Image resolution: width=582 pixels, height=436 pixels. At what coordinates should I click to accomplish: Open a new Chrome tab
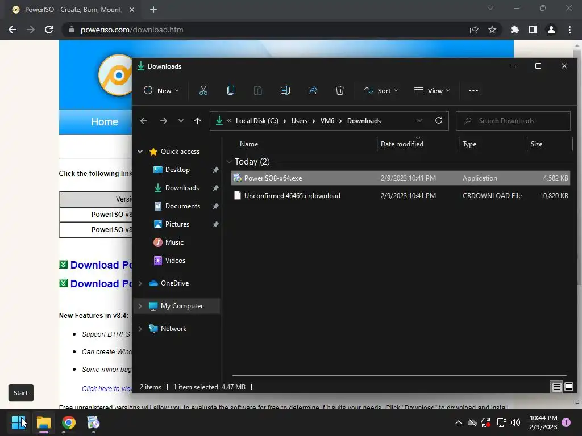[153, 10]
